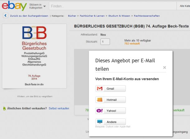Enlarge the BGB book cover image
The height and width of the screenshot is (139, 190).
34,56
